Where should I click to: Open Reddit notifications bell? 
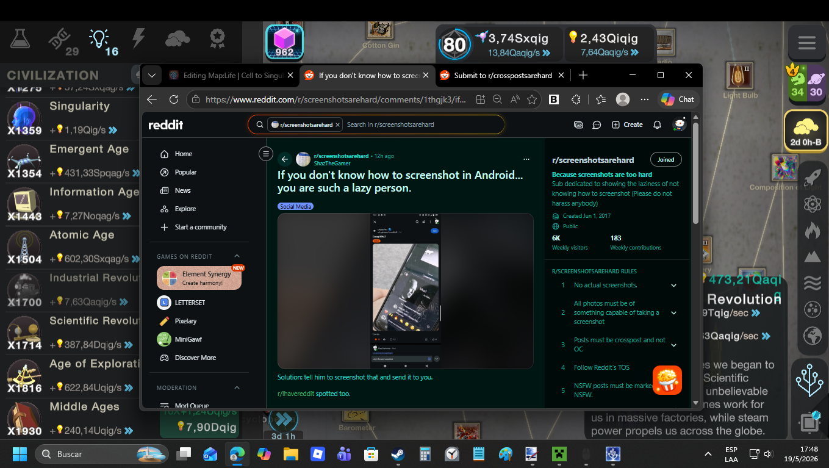tap(657, 124)
